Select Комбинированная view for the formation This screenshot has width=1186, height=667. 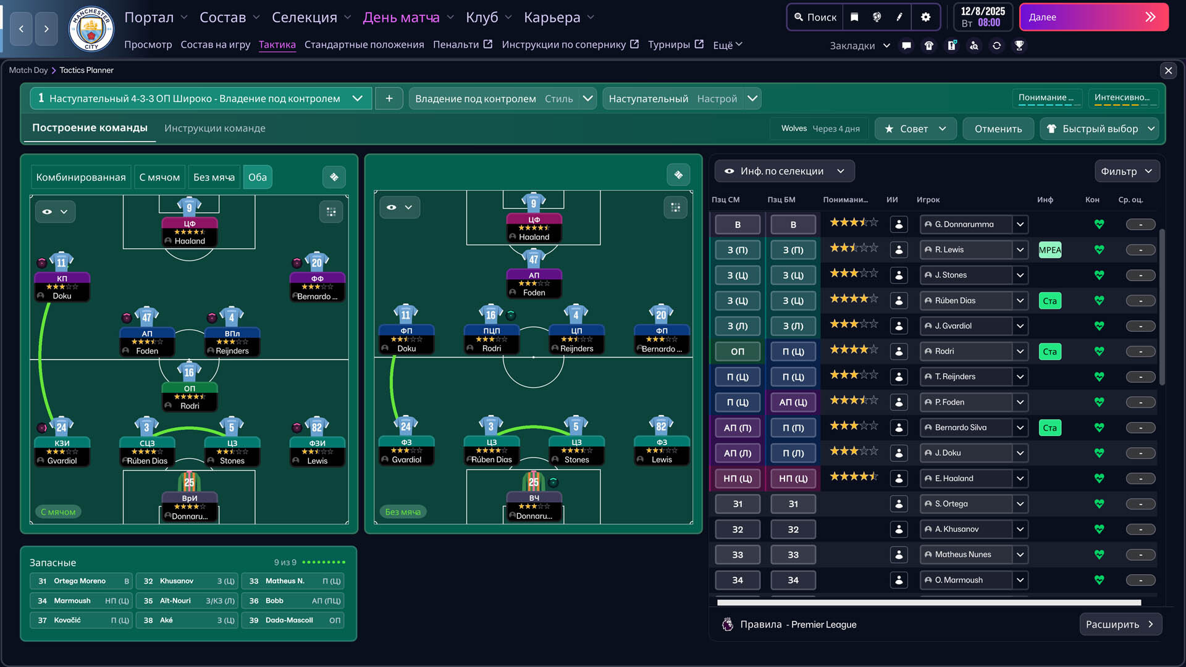pyautogui.click(x=80, y=177)
